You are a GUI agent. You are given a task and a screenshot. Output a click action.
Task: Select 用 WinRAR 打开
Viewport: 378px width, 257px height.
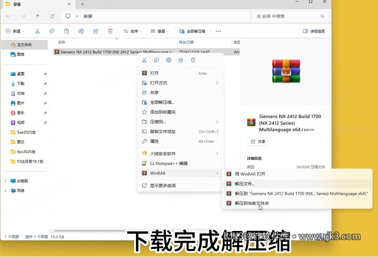coord(297,174)
